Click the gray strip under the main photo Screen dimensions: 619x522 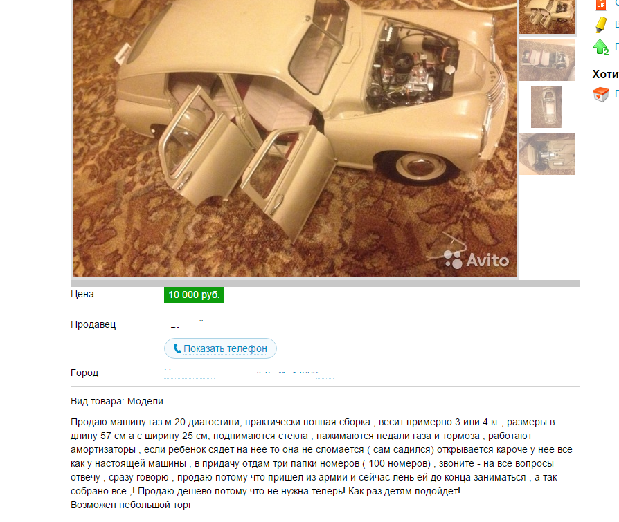pyautogui.click(x=325, y=283)
